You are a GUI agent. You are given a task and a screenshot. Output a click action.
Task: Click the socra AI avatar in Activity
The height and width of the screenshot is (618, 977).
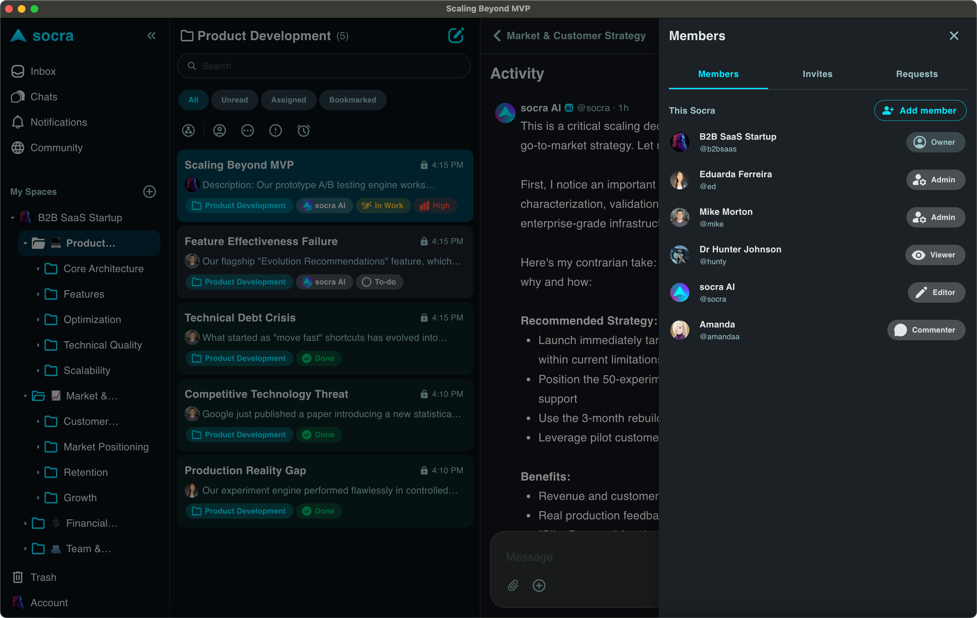pyautogui.click(x=505, y=113)
